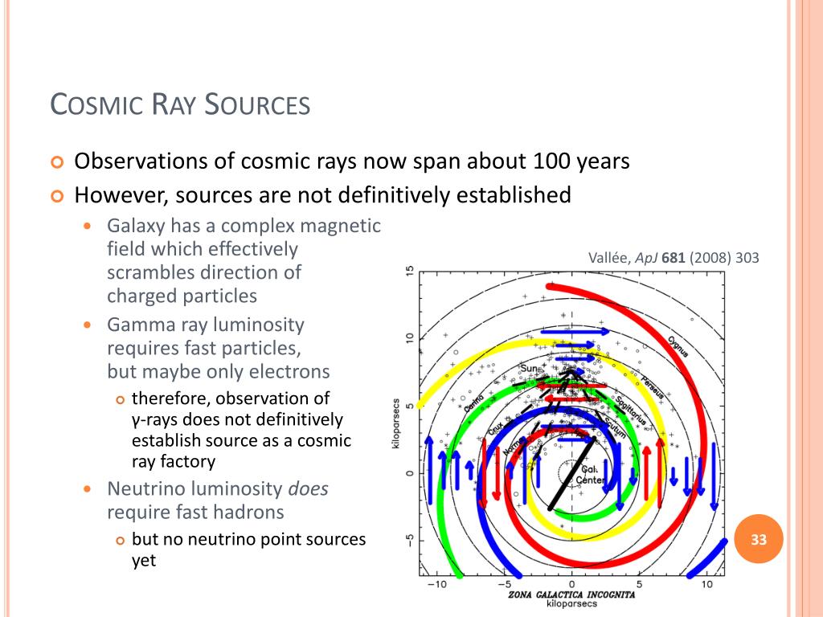This screenshot has width=823, height=617.
Task: Select the bullet "However, sources are not definitively established"
Action: pos(322,195)
